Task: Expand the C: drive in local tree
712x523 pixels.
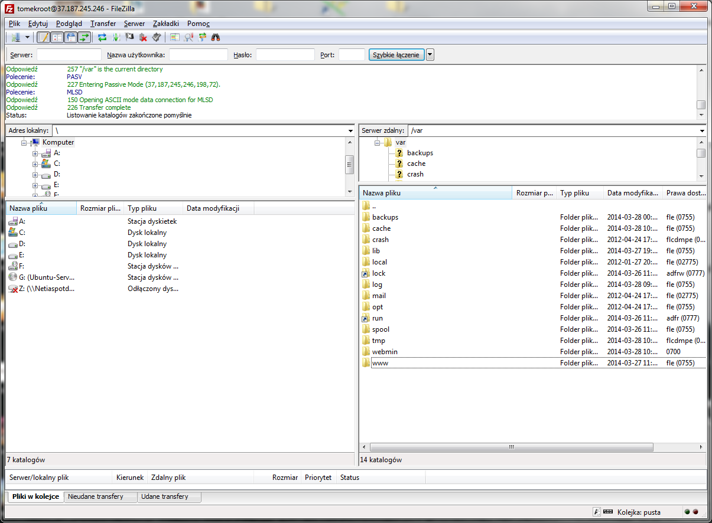Action: pyautogui.click(x=35, y=164)
